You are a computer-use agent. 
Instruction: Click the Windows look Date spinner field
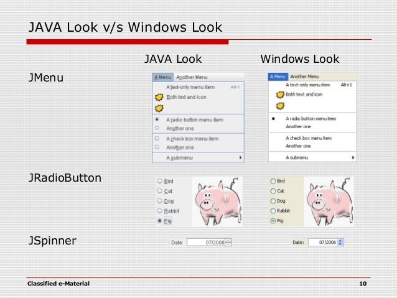(322, 242)
